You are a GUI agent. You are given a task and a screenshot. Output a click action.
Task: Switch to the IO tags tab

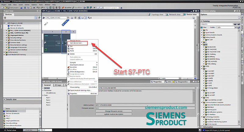click(x=58, y=85)
